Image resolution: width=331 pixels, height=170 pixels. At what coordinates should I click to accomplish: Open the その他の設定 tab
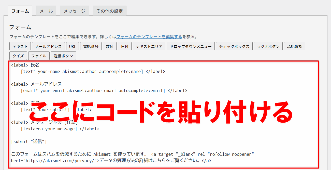tap(110, 11)
